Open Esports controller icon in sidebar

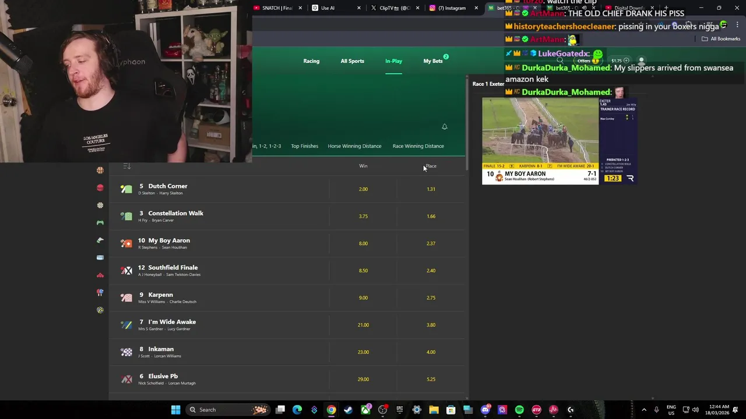(x=100, y=222)
